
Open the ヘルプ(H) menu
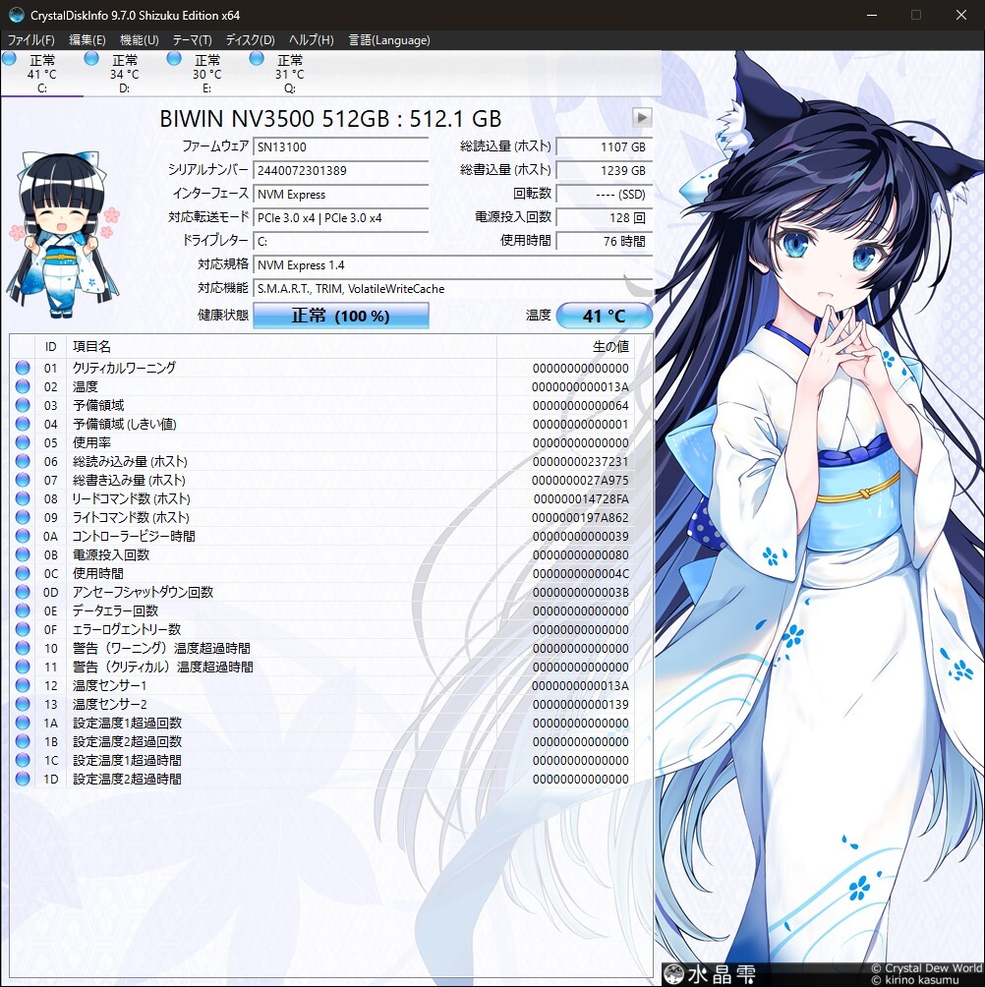click(311, 40)
